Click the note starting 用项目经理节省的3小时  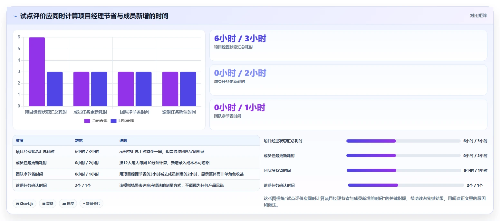click(x=181, y=174)
